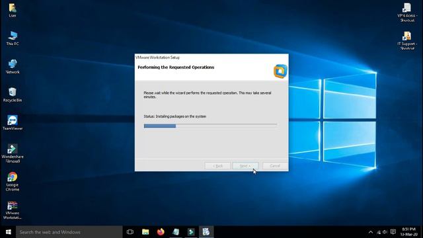Open This PC desktop icon

(13, 38)
